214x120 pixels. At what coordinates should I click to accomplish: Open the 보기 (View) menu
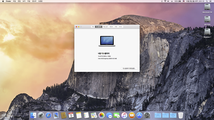click(x=24, y=1)
